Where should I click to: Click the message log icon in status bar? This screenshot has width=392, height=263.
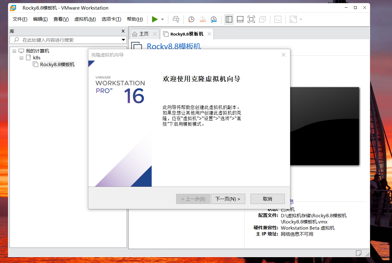pyautogui.click(x=359, y=253)
